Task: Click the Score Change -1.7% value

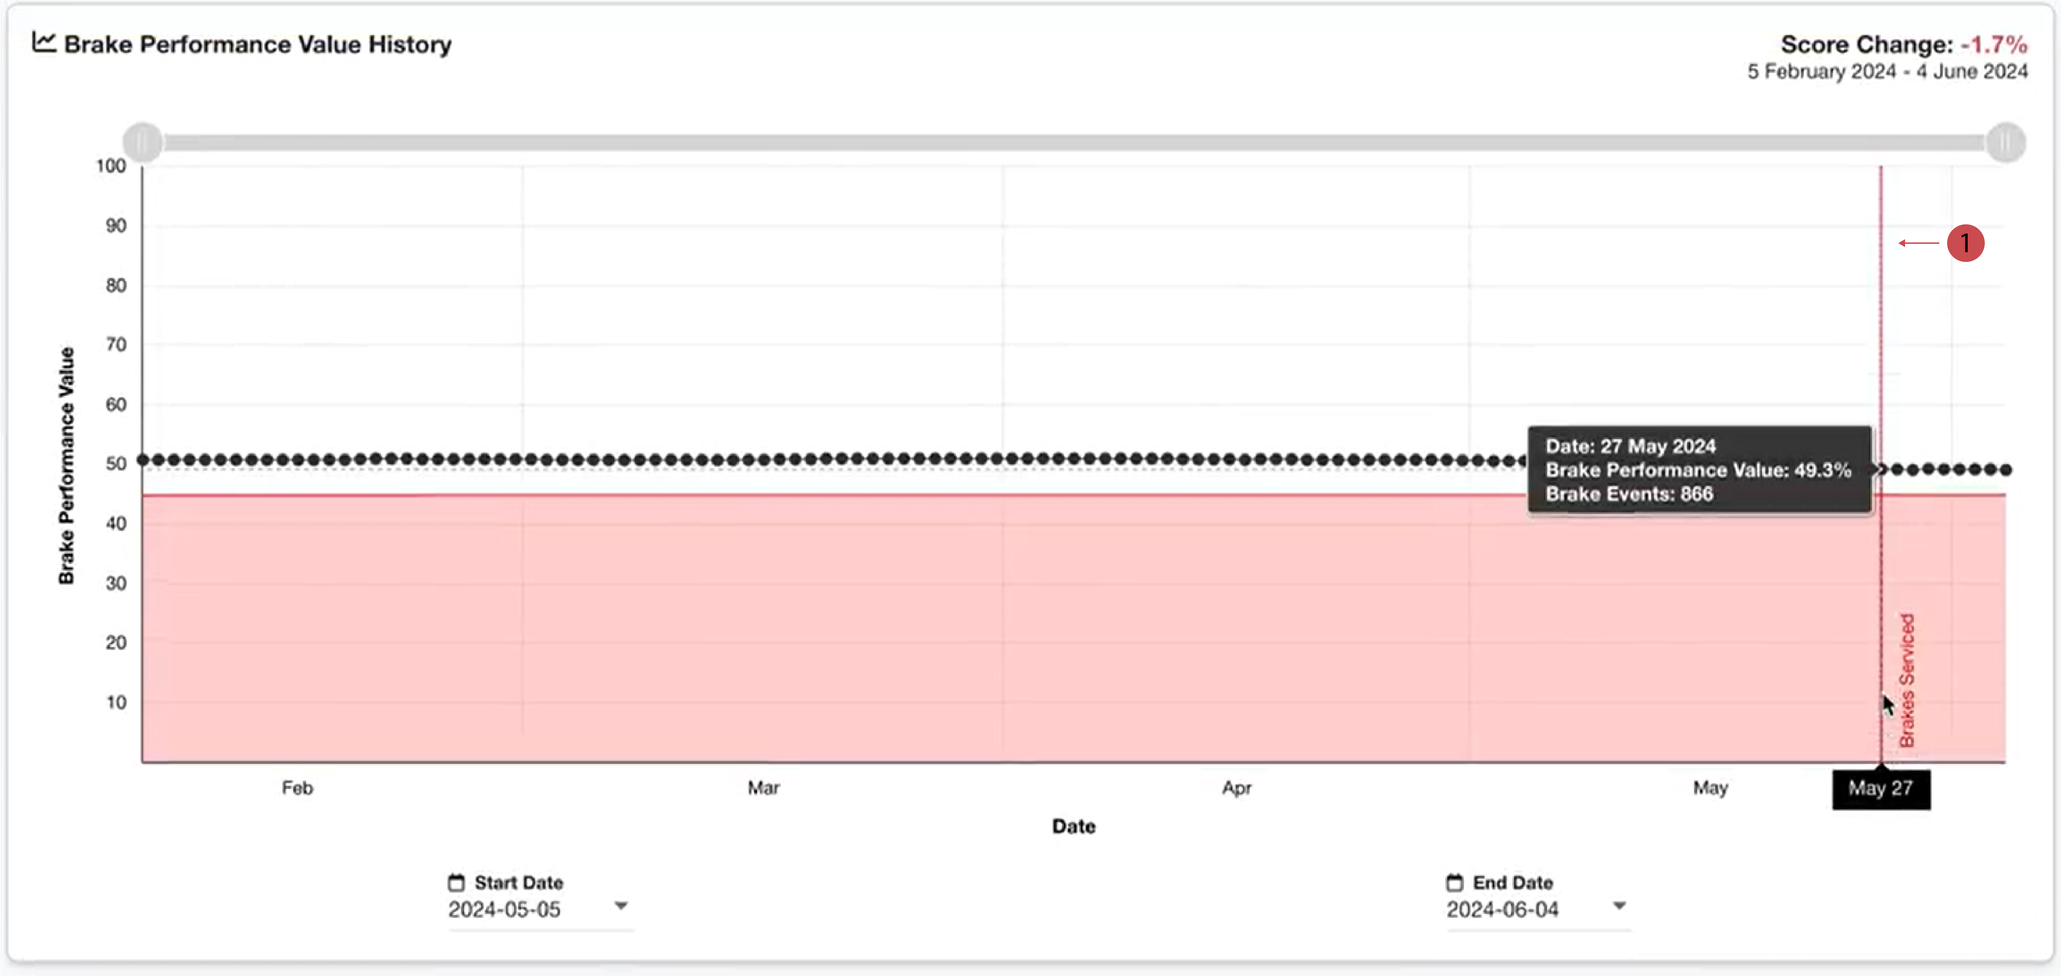Action: coord(1994,44)
